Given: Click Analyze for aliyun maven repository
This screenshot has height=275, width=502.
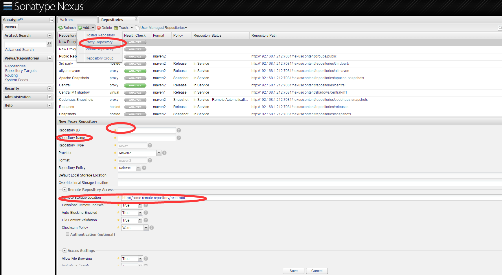Looking at the screenshot, I should click(x=135, y=71).
